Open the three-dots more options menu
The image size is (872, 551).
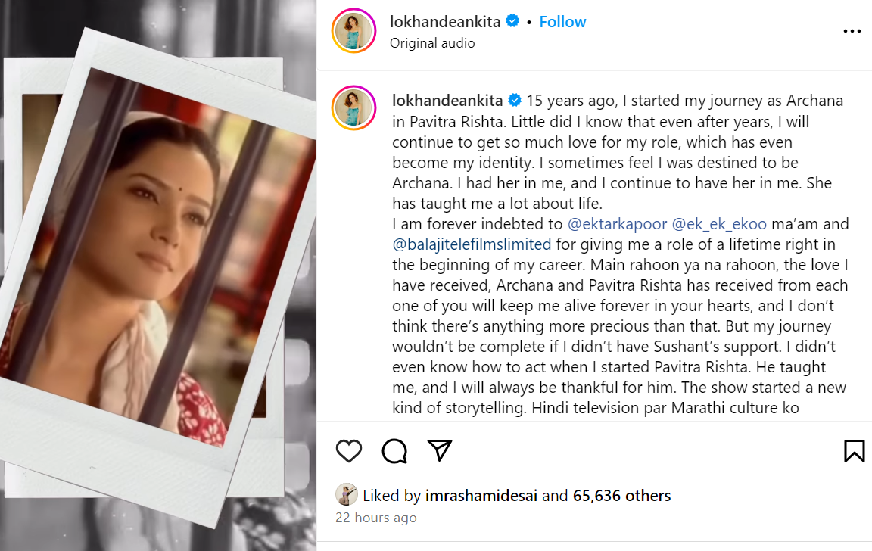pyautogui.click(x=852, y=32)
